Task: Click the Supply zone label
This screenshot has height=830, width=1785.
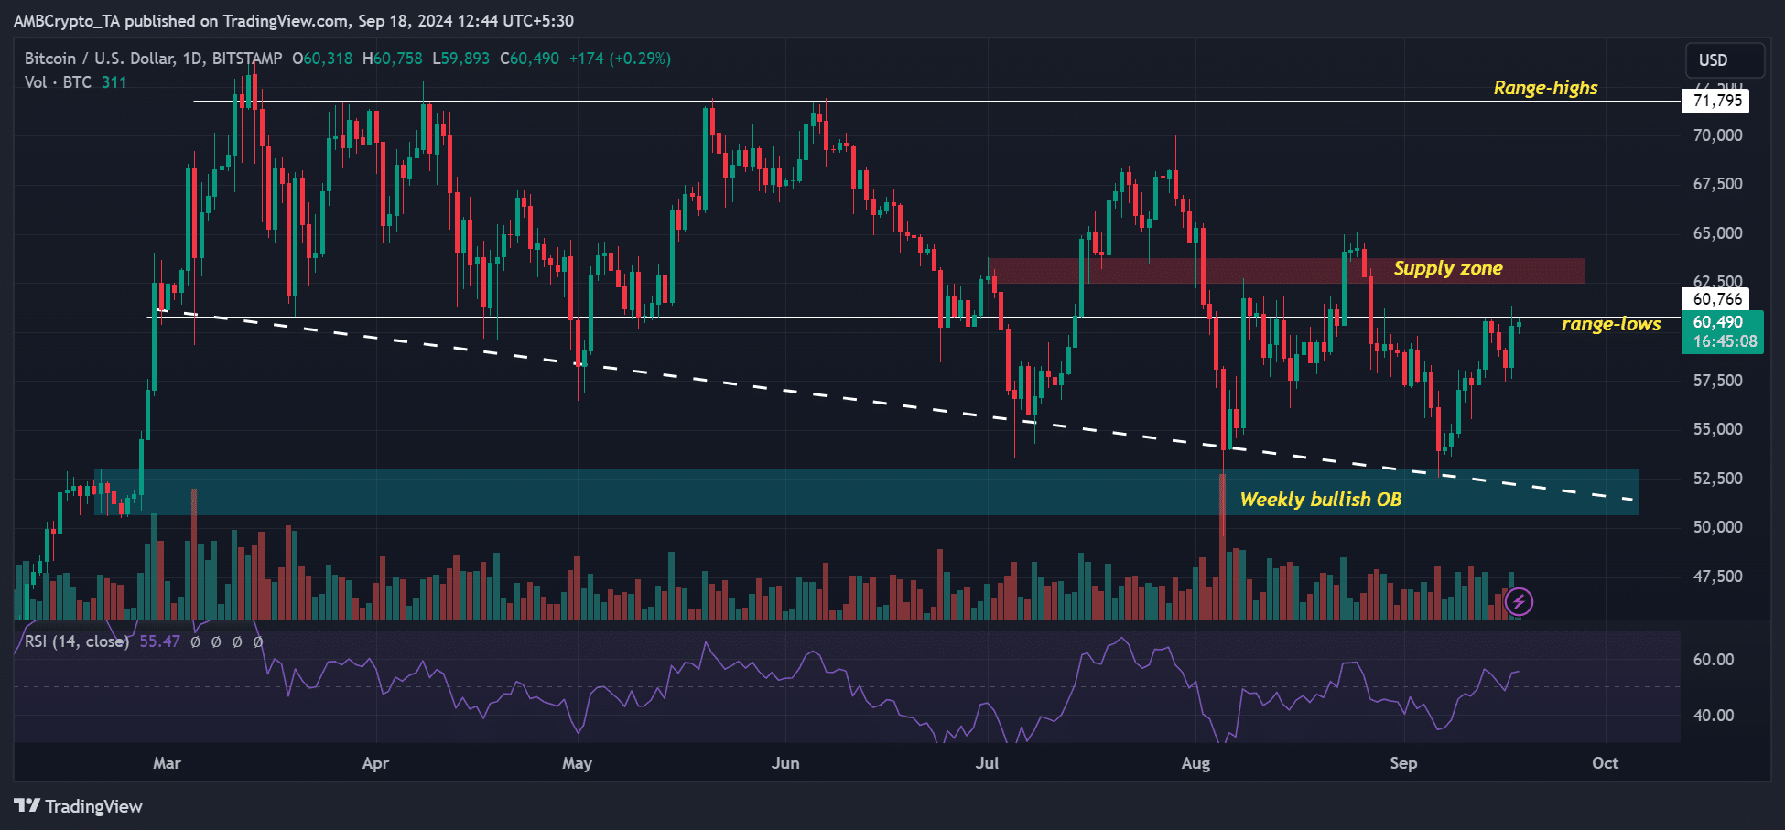Action: (x=1448, y=268)
